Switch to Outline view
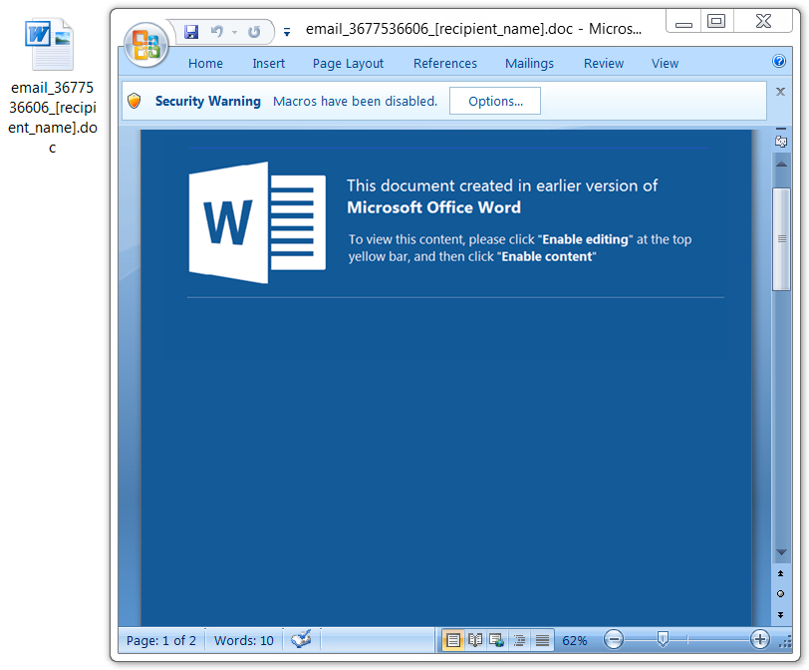This screenshot has width=809, height=670. tap(519, 640)
